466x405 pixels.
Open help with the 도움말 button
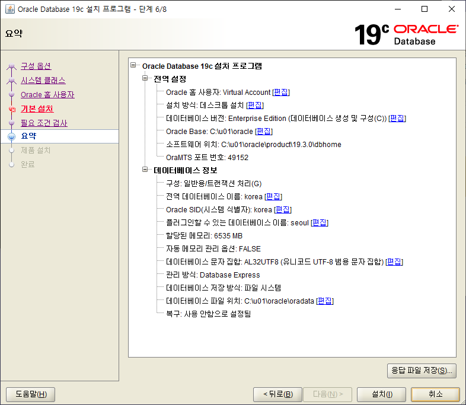tap(31, 394)
